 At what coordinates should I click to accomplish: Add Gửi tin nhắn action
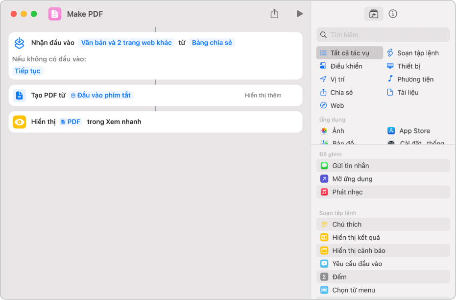click(x=383, y=166)
